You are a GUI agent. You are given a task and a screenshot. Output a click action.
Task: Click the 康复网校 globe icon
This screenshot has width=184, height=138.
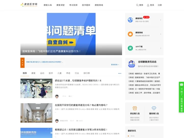point(130,20)
